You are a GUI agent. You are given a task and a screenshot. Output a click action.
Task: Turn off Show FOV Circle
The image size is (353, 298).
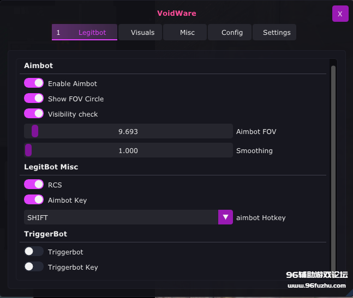[x=34, y=99]
